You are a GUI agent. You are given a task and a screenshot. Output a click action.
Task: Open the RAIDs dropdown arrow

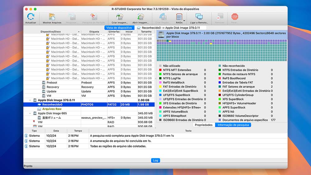[x=184, y=21]
